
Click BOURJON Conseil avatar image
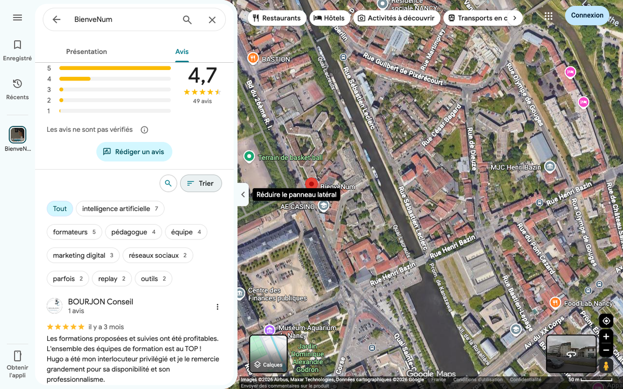point(55,306)
